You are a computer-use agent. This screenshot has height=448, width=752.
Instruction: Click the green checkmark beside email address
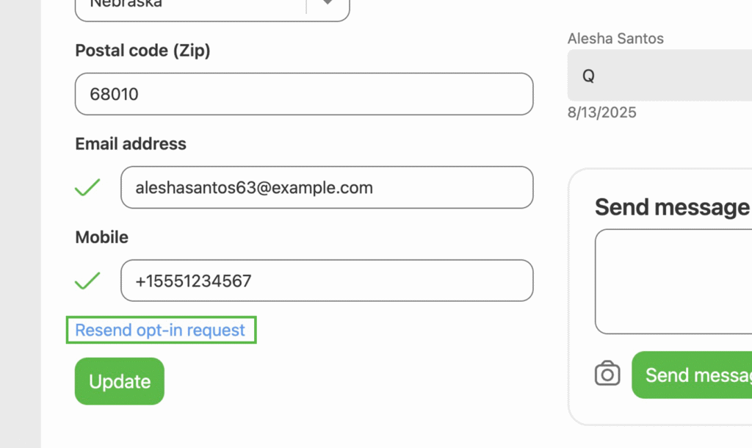[x=87, y=187]
